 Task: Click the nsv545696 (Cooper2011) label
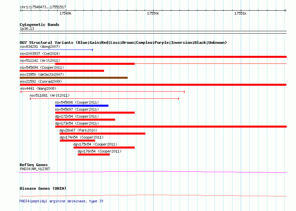(x=77, y=102)
